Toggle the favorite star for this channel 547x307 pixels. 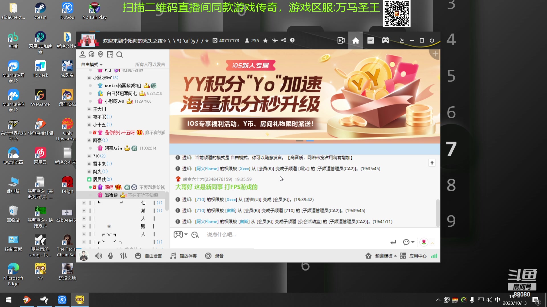pyautogui.click(x=265, y=40)
